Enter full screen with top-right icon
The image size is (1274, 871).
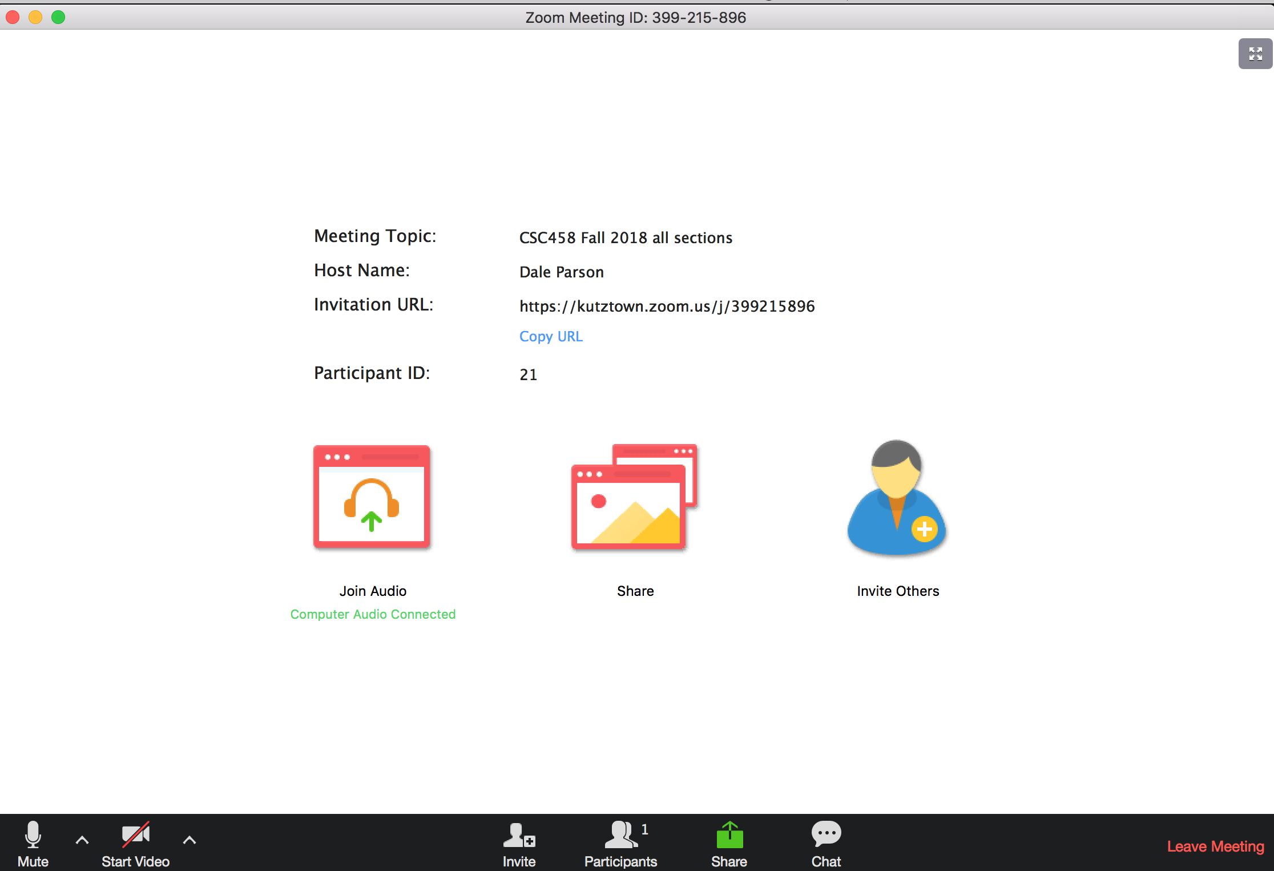tap(1255, 54)
